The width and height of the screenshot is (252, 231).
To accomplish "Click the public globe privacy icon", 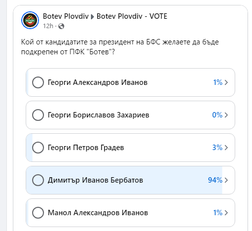I will pos(61,26).
